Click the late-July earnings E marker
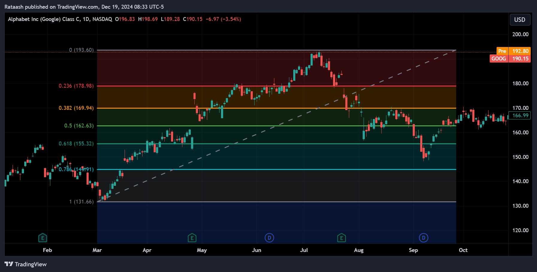The height and width of the screenshot is (272, 537). [341, 238]
